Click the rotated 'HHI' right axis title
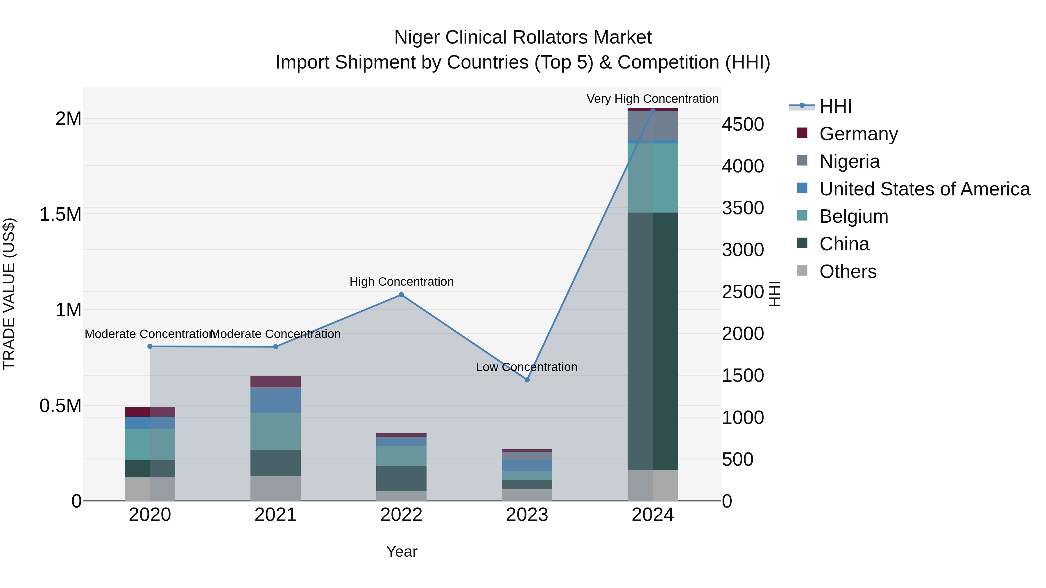The image size is (1046, 588). (x=775, y=294)
